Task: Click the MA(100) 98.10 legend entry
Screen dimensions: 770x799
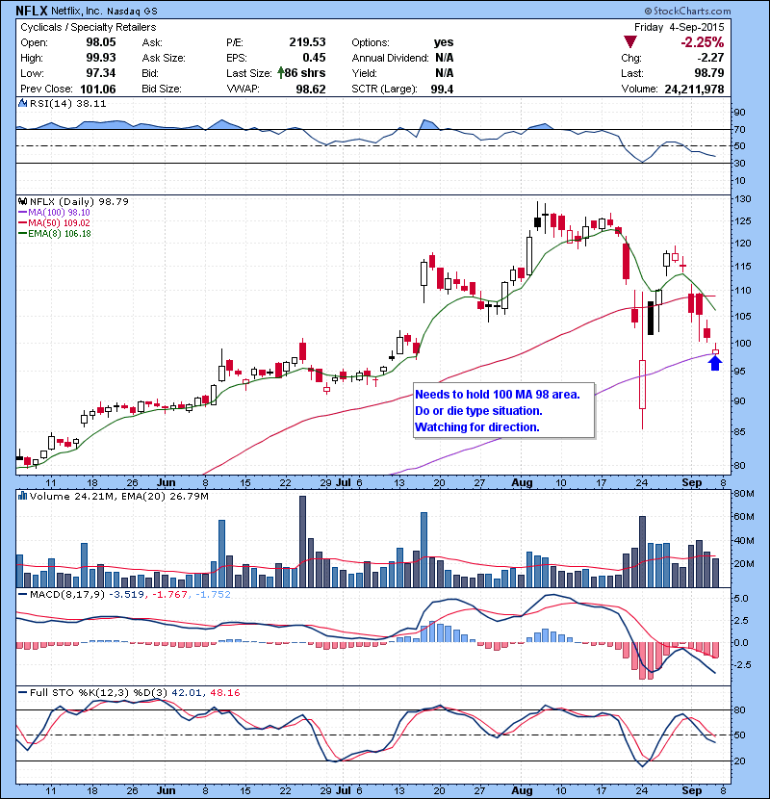Action: (x=59, y=213)
